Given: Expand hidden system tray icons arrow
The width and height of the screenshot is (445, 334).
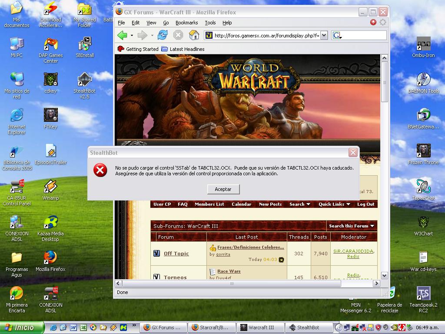Looking at the screenshot, I should tap(338, 327).
